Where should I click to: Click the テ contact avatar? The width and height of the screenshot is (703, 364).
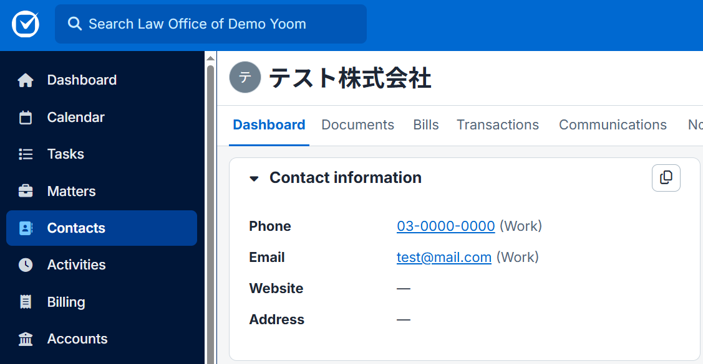pyautogui.click(x=245, y=77)
